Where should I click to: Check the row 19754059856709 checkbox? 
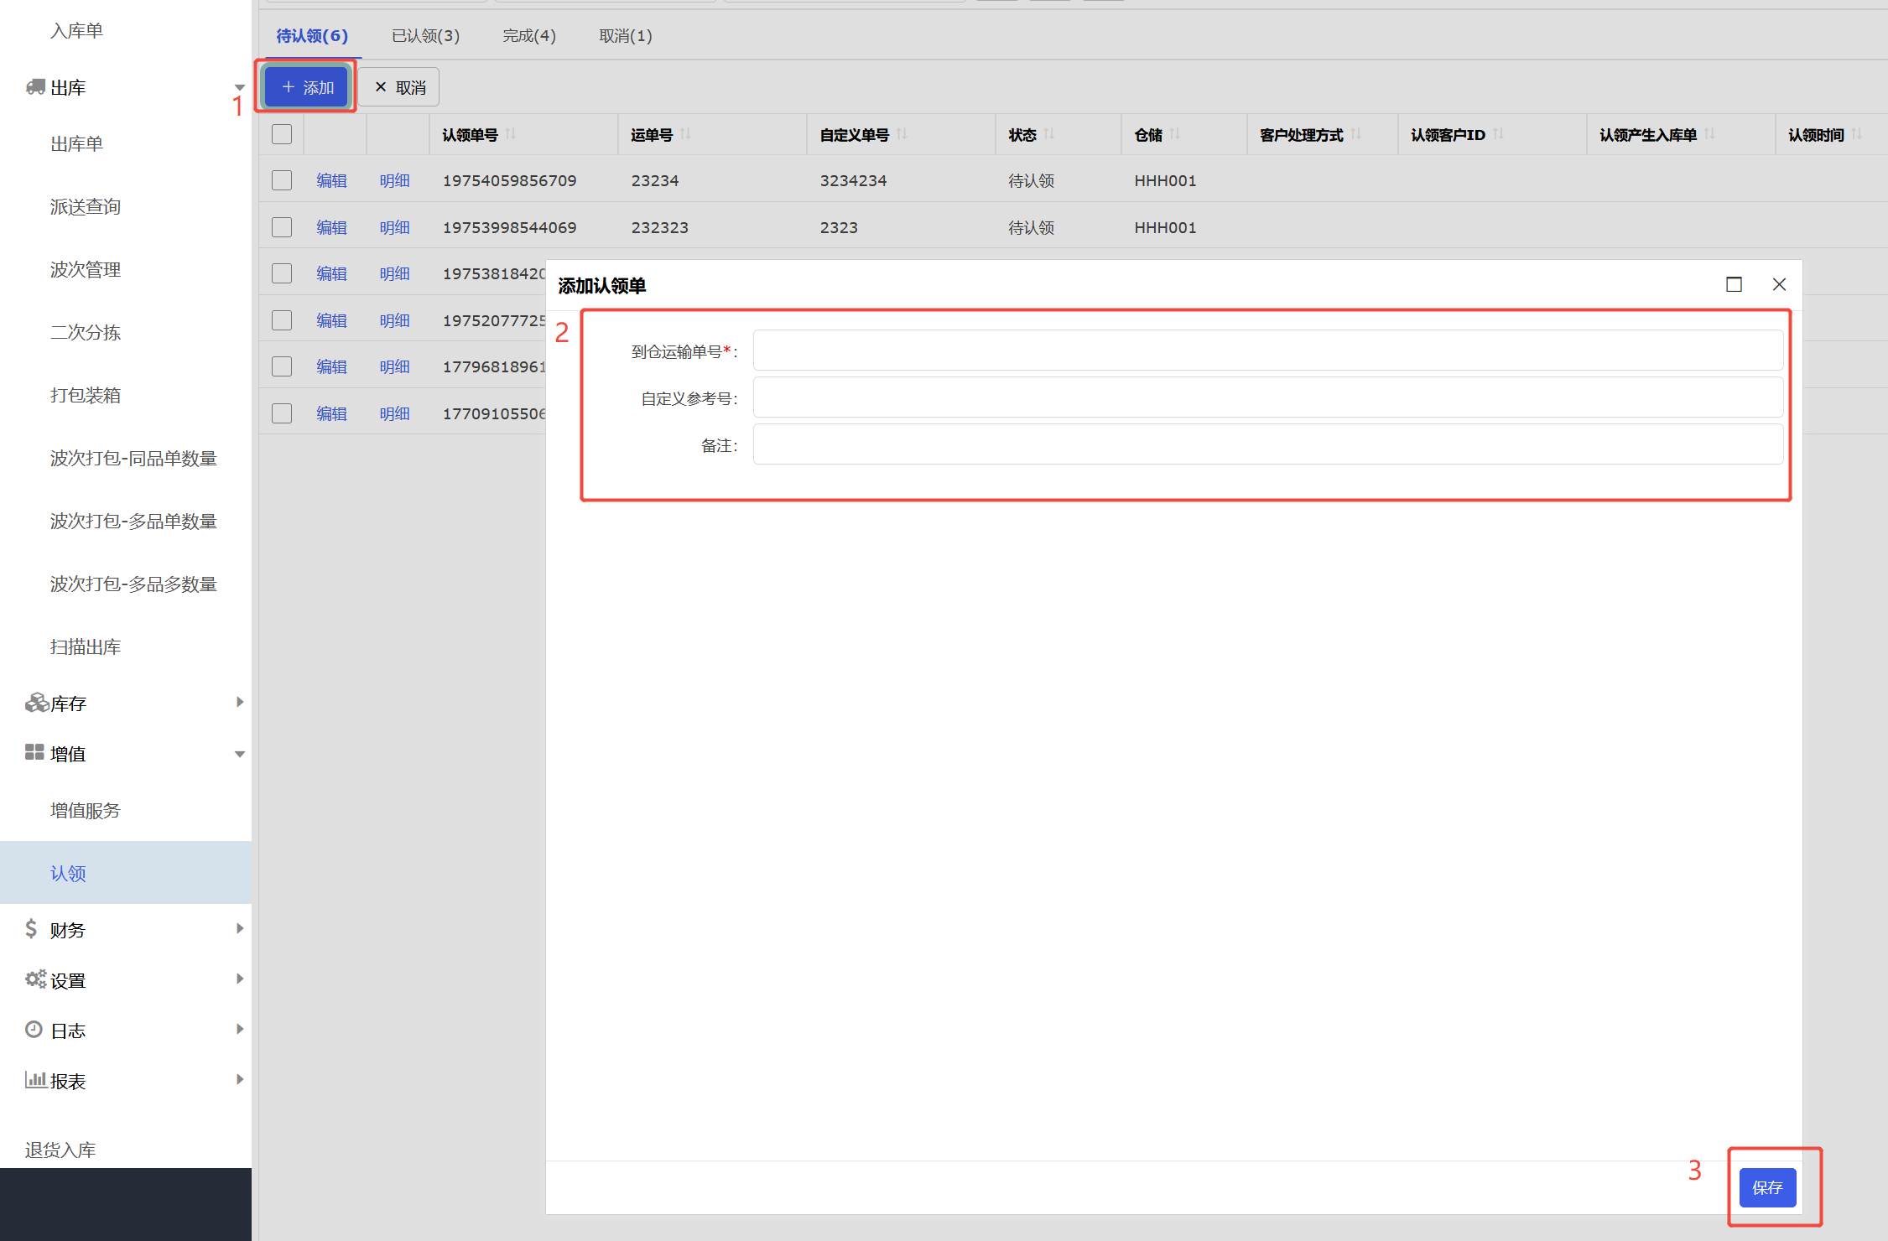(282, 180)
